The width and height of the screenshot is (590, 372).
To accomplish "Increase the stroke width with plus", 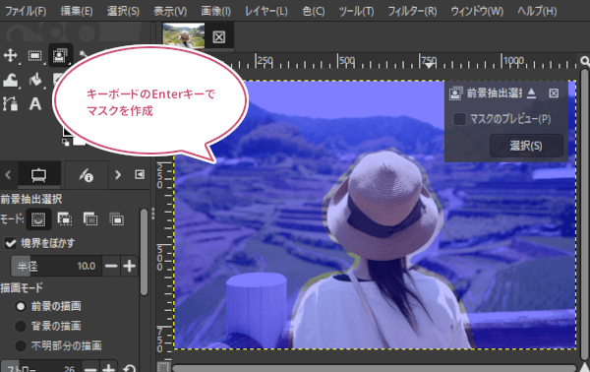I will coord(108,369).
